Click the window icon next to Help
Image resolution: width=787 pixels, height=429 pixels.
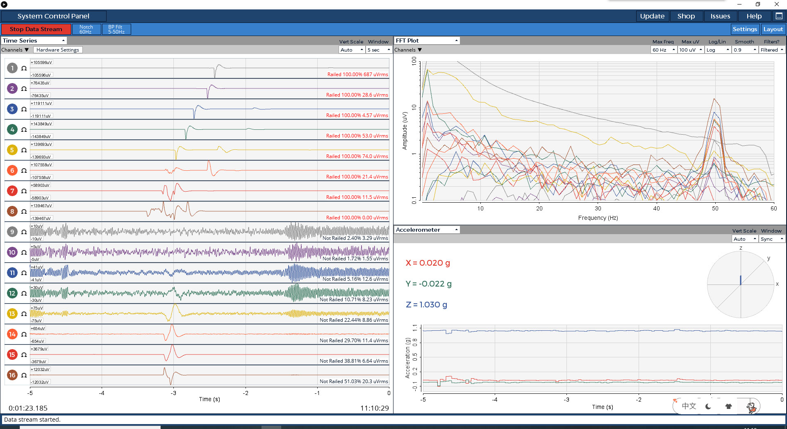(x=779, y=16)
